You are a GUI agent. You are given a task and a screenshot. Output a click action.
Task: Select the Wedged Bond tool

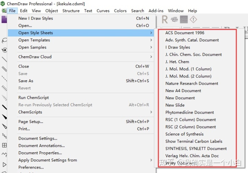tap(4, 117)
